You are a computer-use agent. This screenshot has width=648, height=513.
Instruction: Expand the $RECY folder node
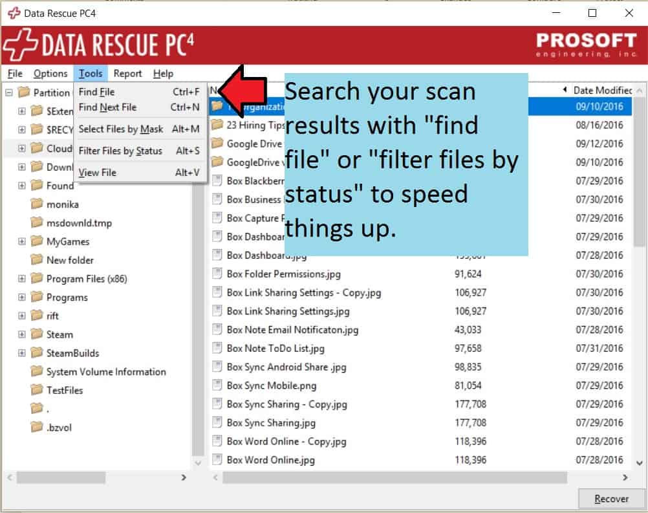click(22, 130)
